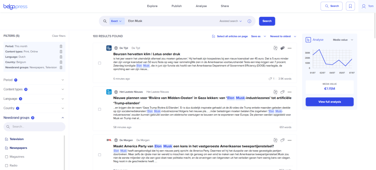This screenshot has height=170, width=376.
Task: Expand the Language filter section
Action: click(34, 99)
